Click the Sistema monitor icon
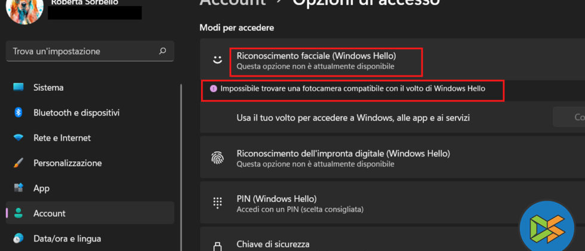Viewport: 585px width, 251px height. [x=19, y=88]
